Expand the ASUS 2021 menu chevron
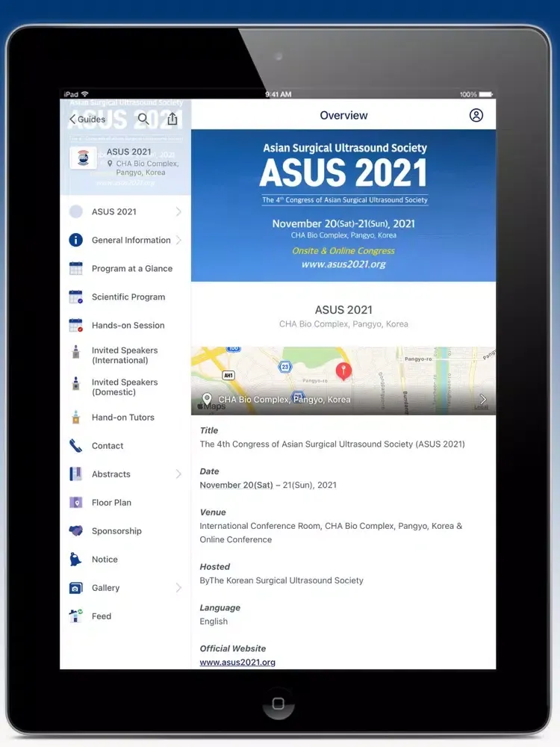Screen dimensions: 560x747 (178, 211)
